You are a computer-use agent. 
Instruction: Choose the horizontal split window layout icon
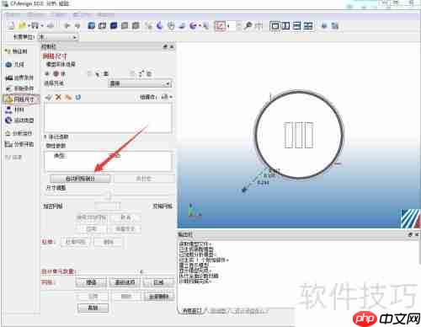pos(297,26)
